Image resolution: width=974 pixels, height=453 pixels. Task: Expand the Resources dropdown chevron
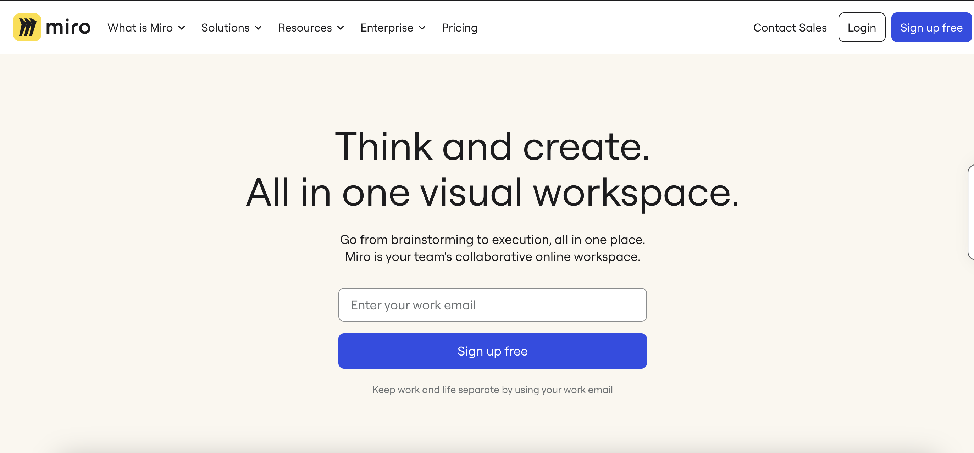[x=340, y=28]
